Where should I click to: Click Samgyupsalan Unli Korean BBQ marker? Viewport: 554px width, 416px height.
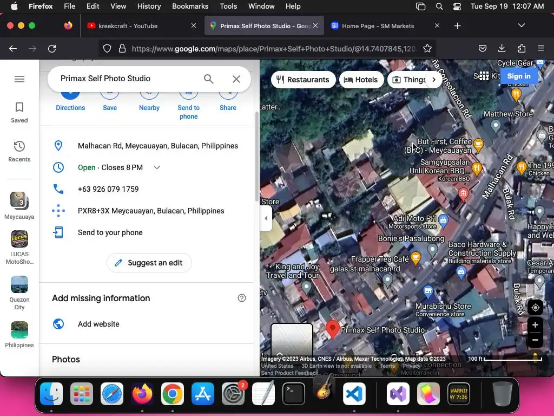coord(476,168)
